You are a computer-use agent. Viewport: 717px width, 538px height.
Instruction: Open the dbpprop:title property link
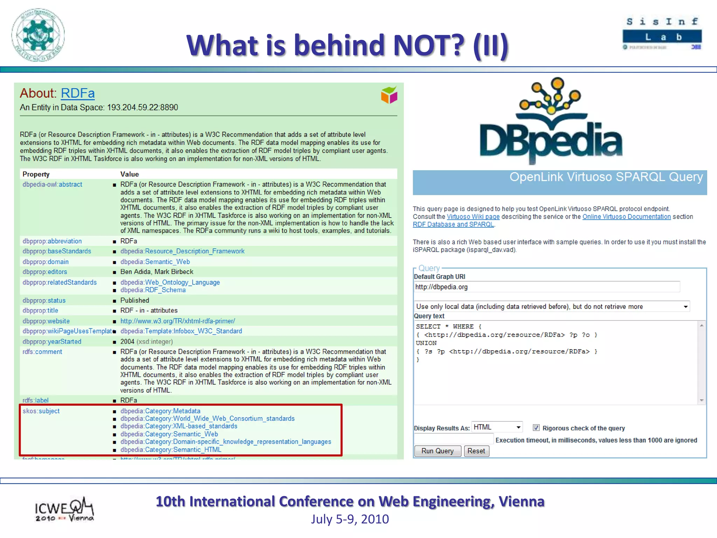pos(40,311)
